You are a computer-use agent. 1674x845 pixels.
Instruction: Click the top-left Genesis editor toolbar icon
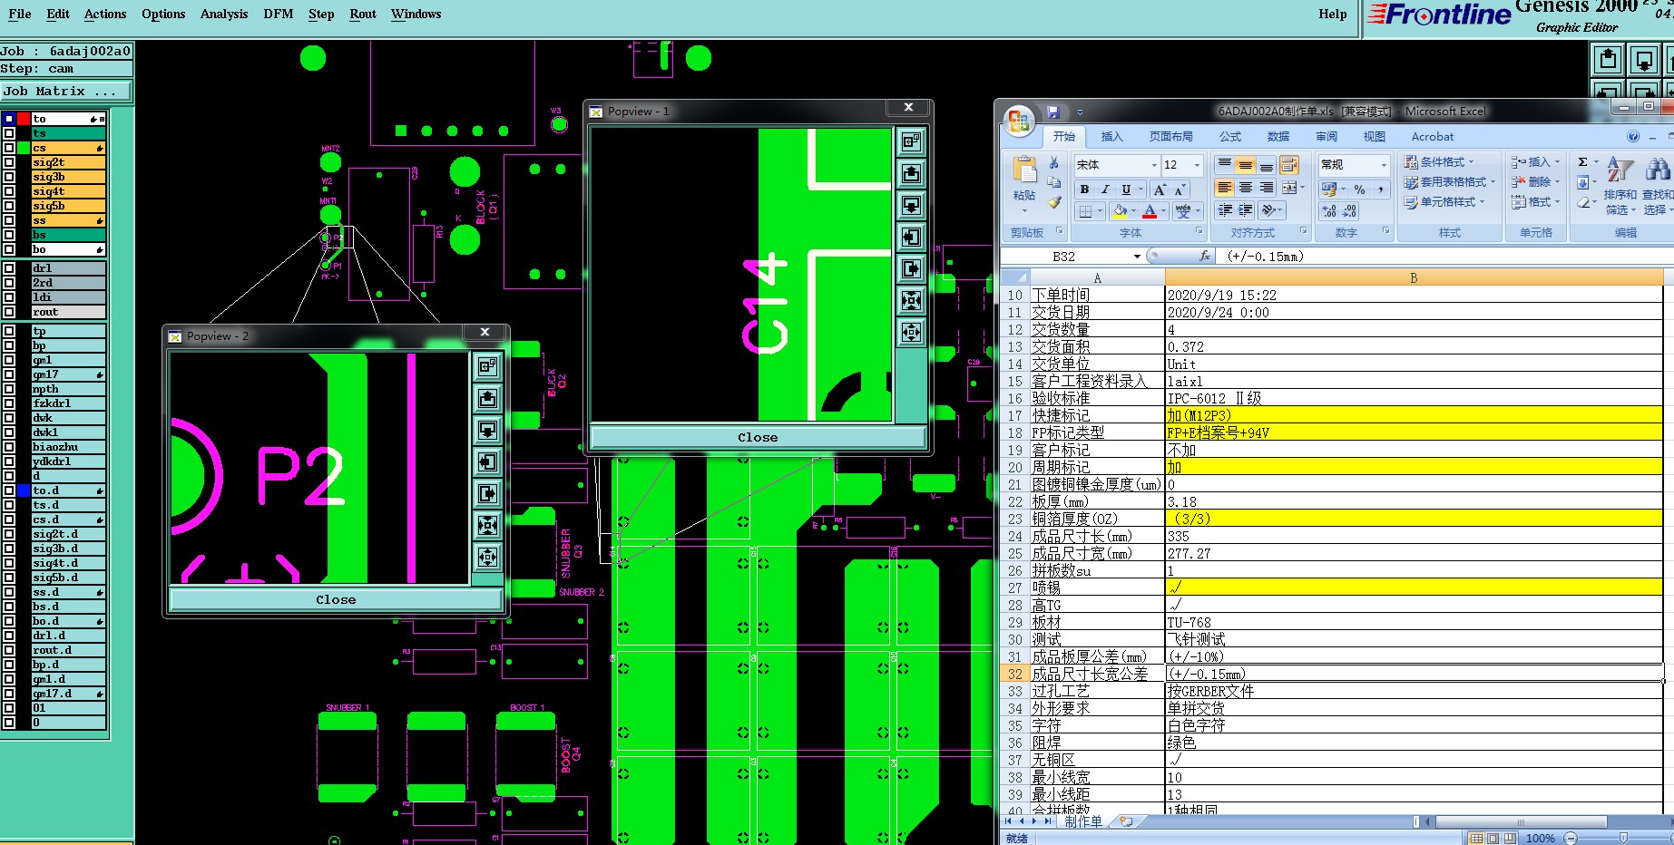point(1608,60)
